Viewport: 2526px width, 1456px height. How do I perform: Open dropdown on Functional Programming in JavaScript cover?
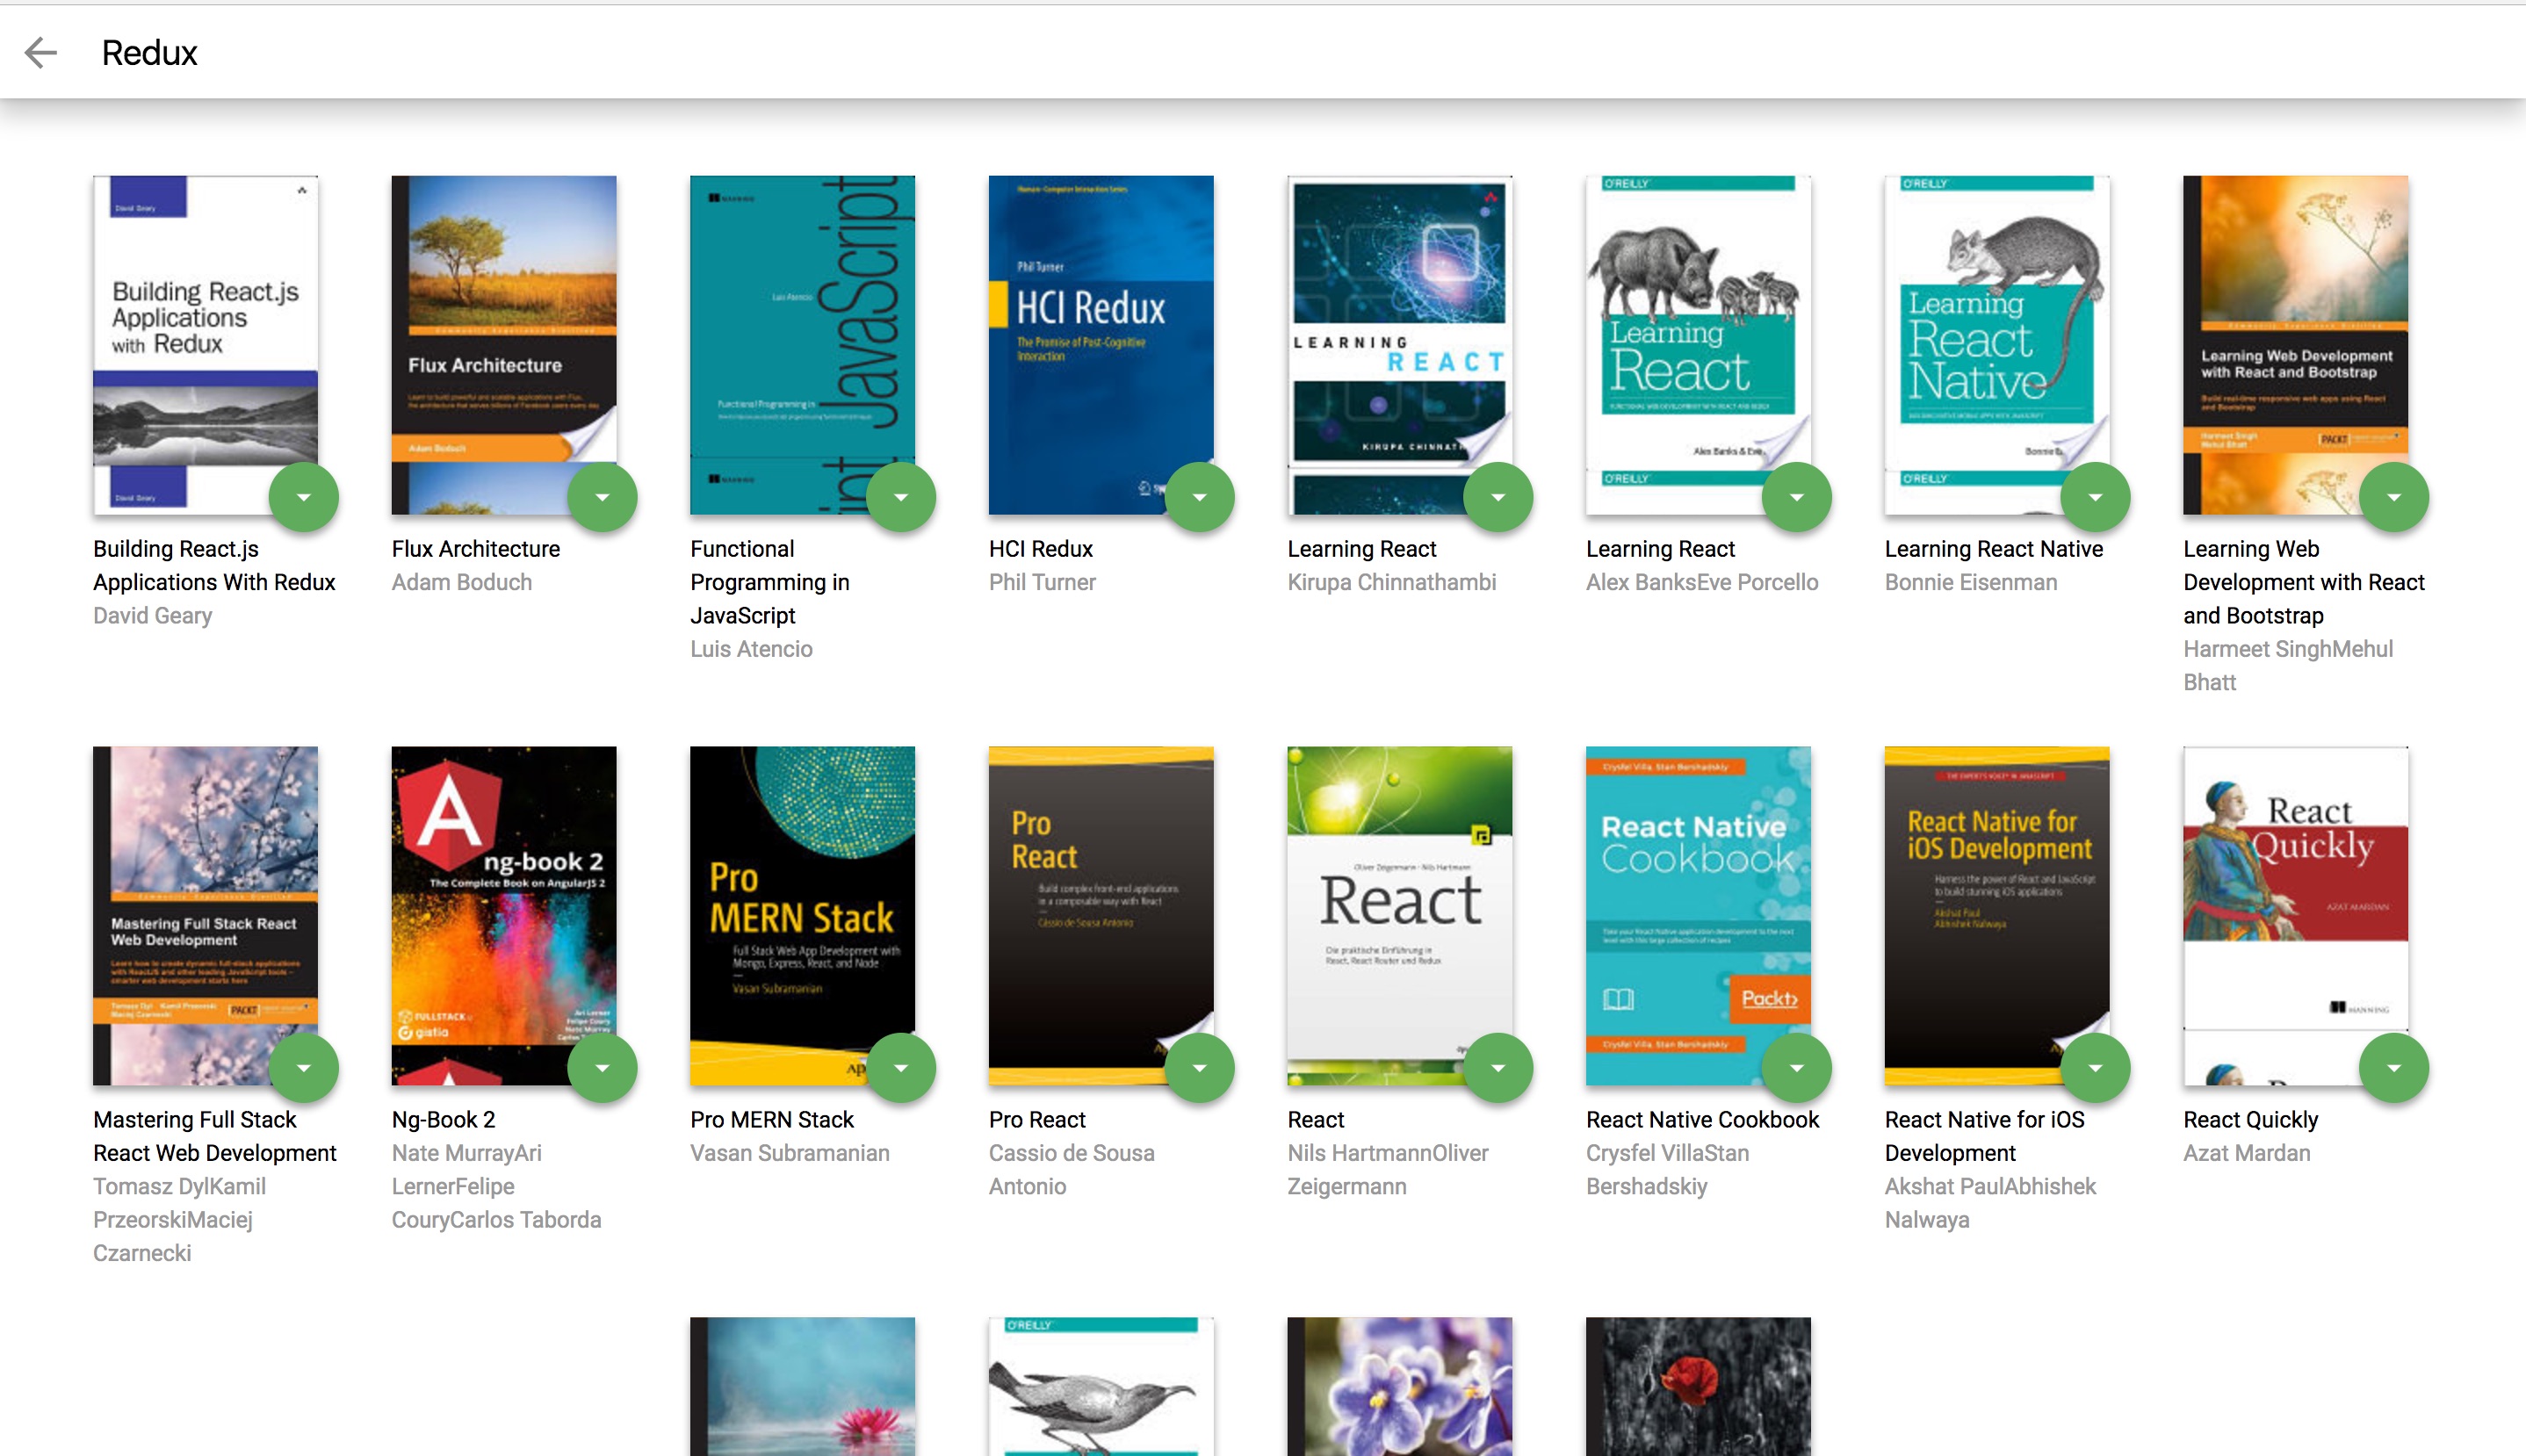pos(901,497)
